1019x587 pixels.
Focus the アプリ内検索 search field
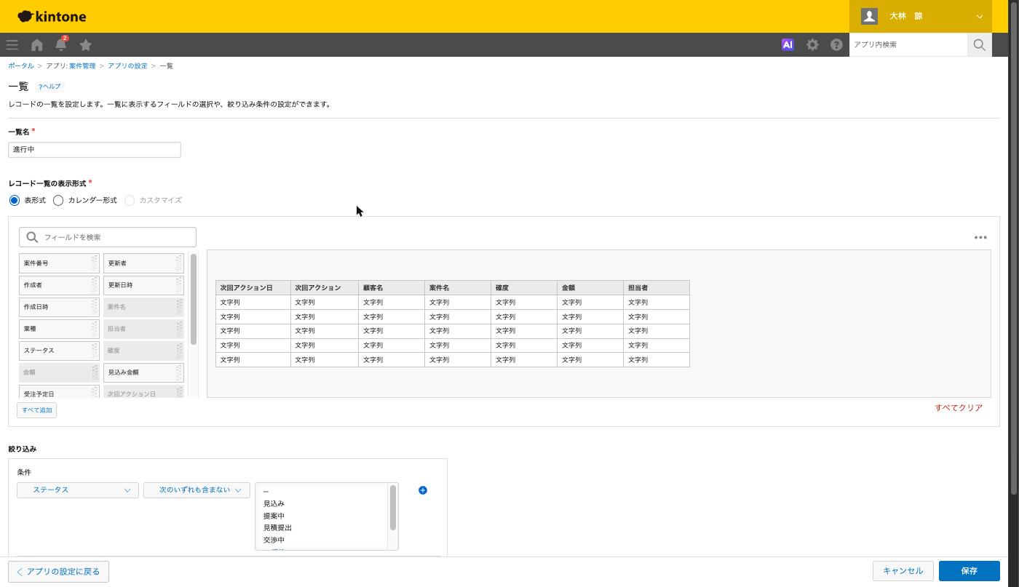tap(908, 45)
